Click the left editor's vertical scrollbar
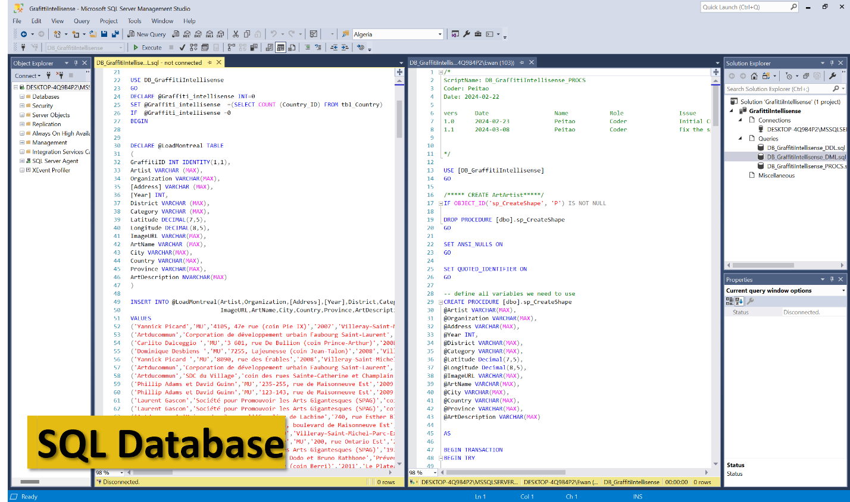 399,269
